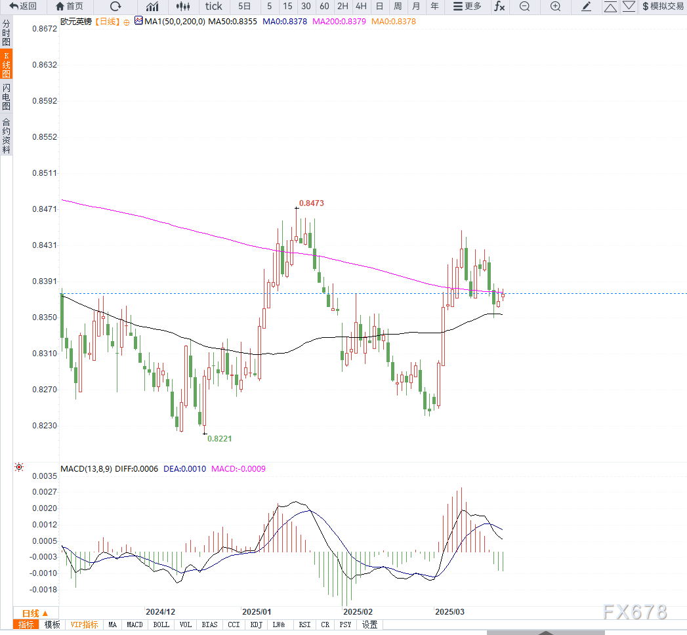Select the candlestick chart style icon
687x635 pixels.
182,6
